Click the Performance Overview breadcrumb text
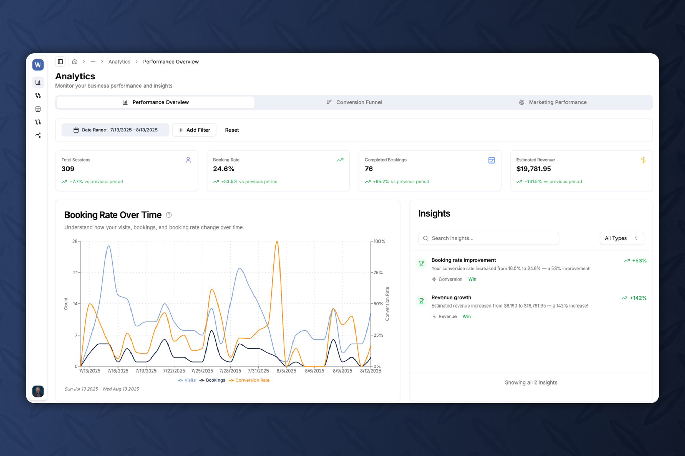This screenshot has width=685, height=456. click(171, 62)
